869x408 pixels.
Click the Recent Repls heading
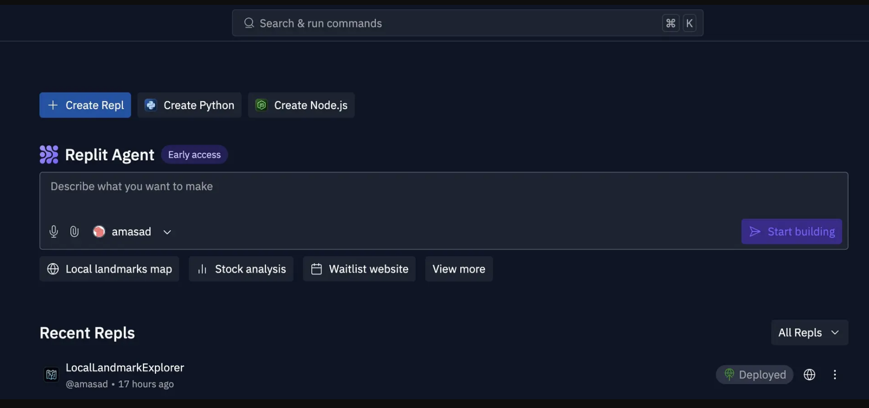[x=87, y=333]
